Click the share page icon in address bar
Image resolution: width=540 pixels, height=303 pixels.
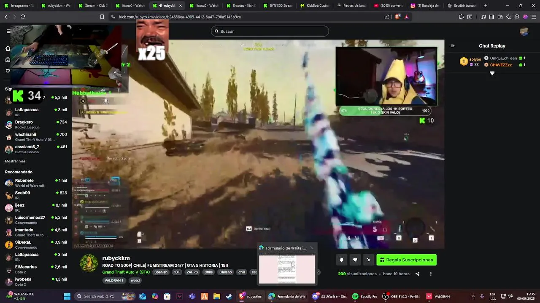coord(387,17)
